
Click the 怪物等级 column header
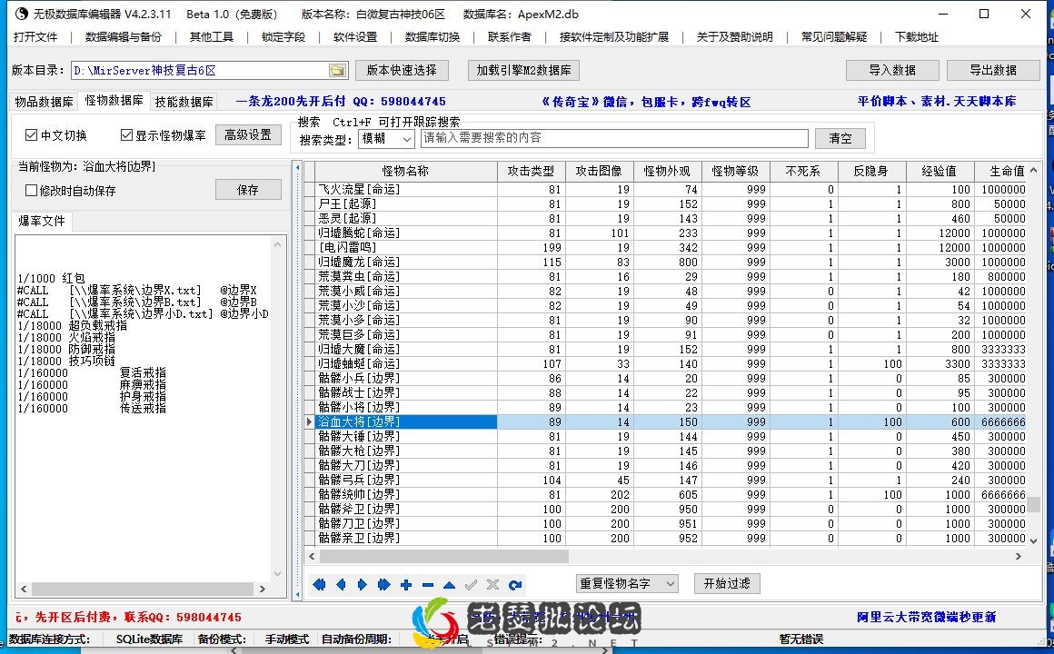[735, 172]
